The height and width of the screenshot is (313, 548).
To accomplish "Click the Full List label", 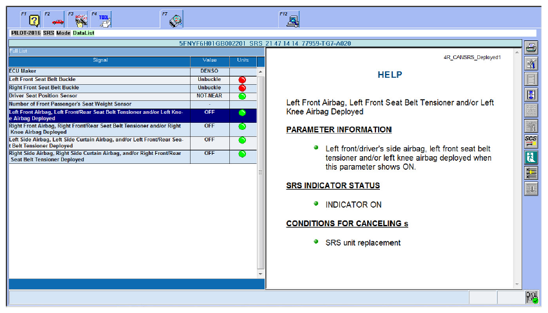I will tap(18, 51).
